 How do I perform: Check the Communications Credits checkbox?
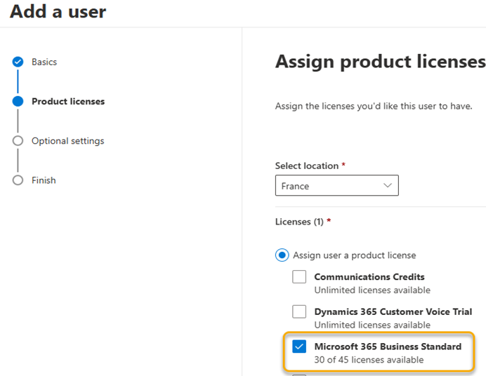299,276
